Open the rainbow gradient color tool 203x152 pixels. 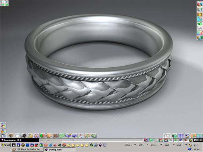click(200, 33)
